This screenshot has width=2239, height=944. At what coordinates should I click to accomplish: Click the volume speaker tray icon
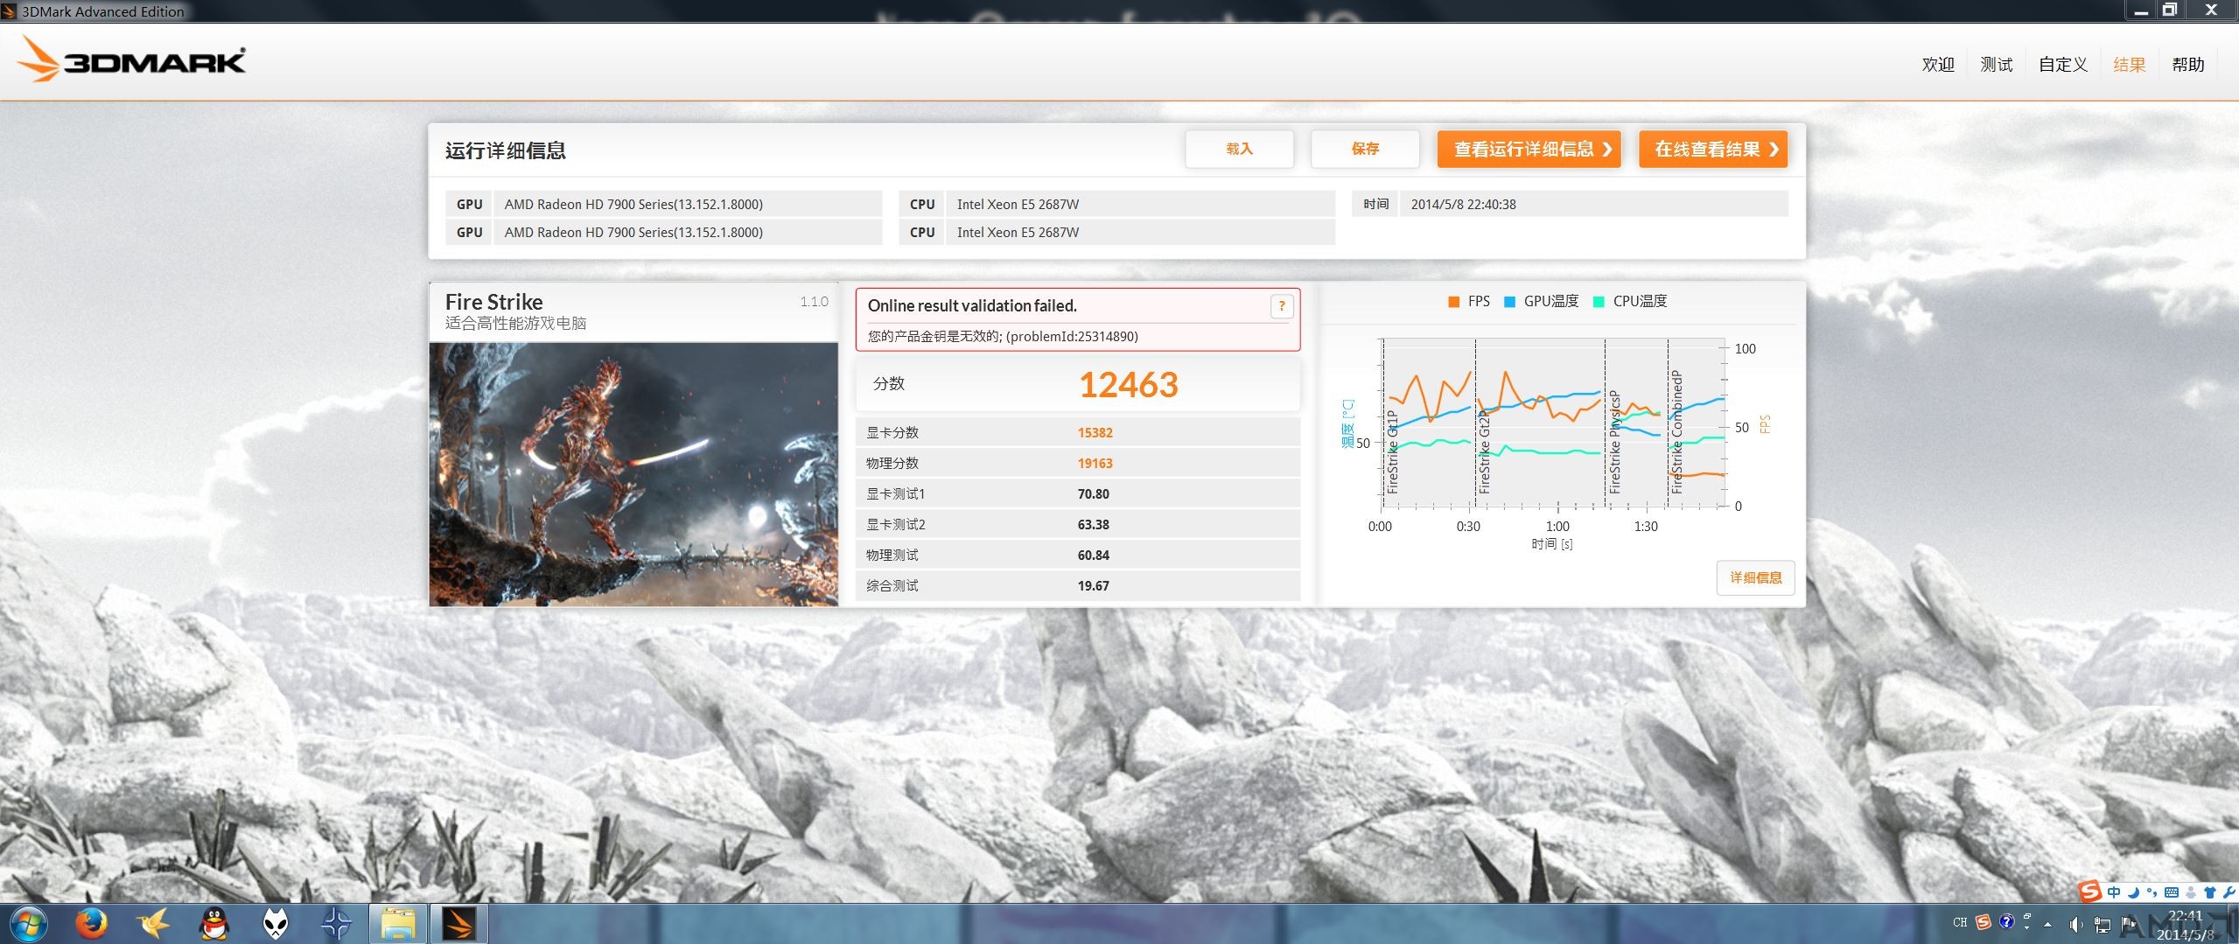(x=2075, y=925)
